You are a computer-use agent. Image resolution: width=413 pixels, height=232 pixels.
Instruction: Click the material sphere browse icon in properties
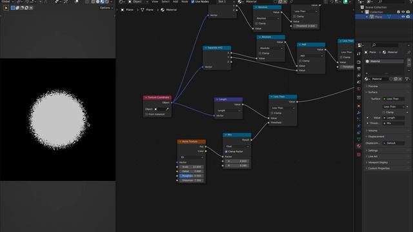367,79
